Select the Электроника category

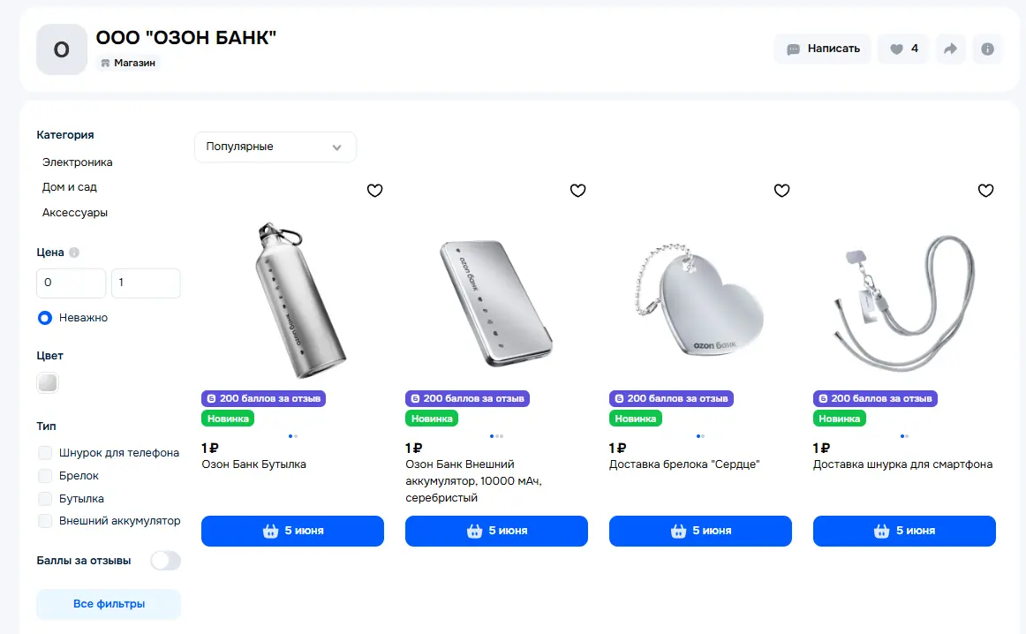coord(77,162)
